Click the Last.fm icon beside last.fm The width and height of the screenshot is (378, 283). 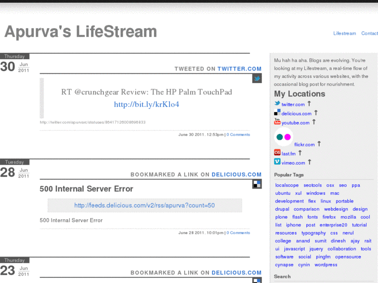pos(277,153)
